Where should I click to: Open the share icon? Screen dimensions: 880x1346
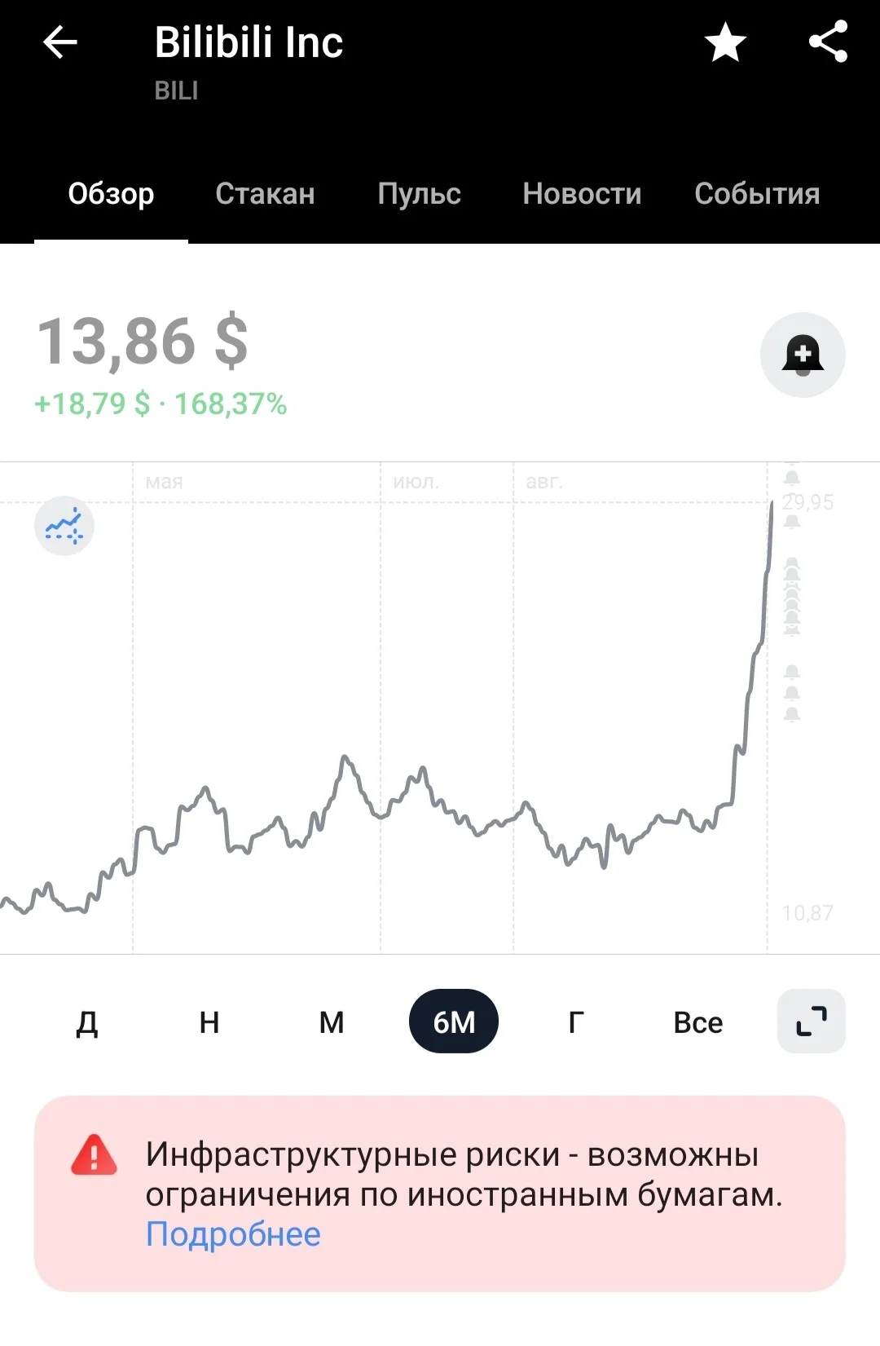829,42
